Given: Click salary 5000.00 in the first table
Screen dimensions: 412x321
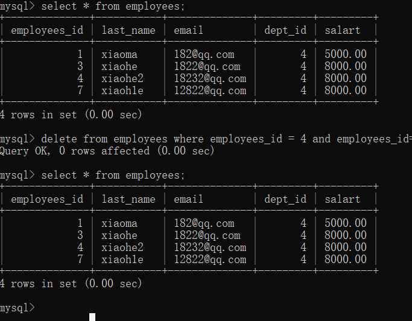Looking at the screenshot, I should click(x=346, y=54).
